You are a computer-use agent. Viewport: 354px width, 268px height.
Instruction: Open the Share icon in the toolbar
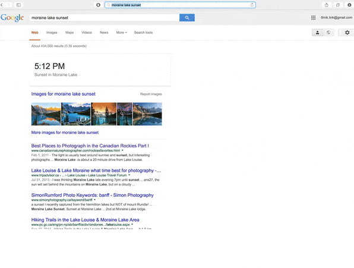tap(327, 5)
